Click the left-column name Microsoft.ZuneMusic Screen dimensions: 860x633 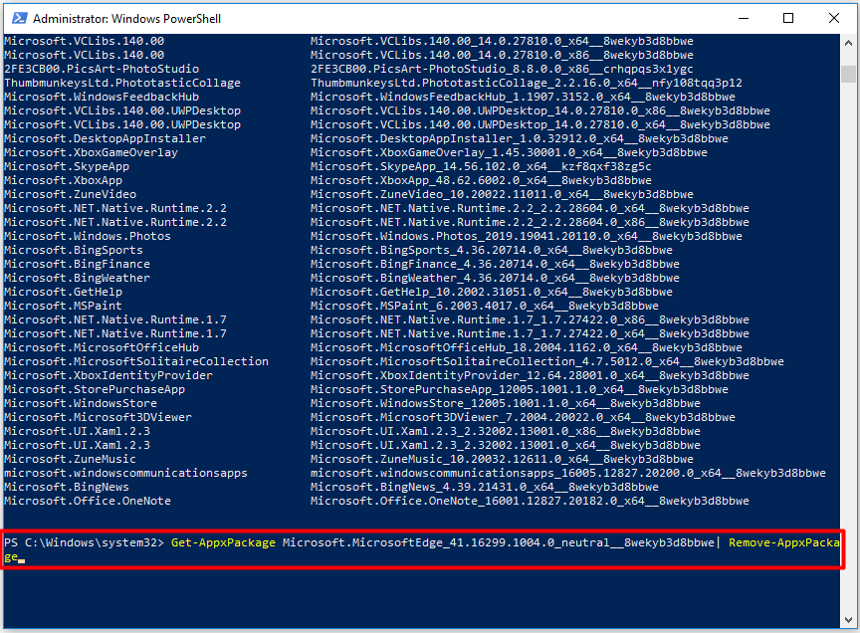(x=70, y=459)
